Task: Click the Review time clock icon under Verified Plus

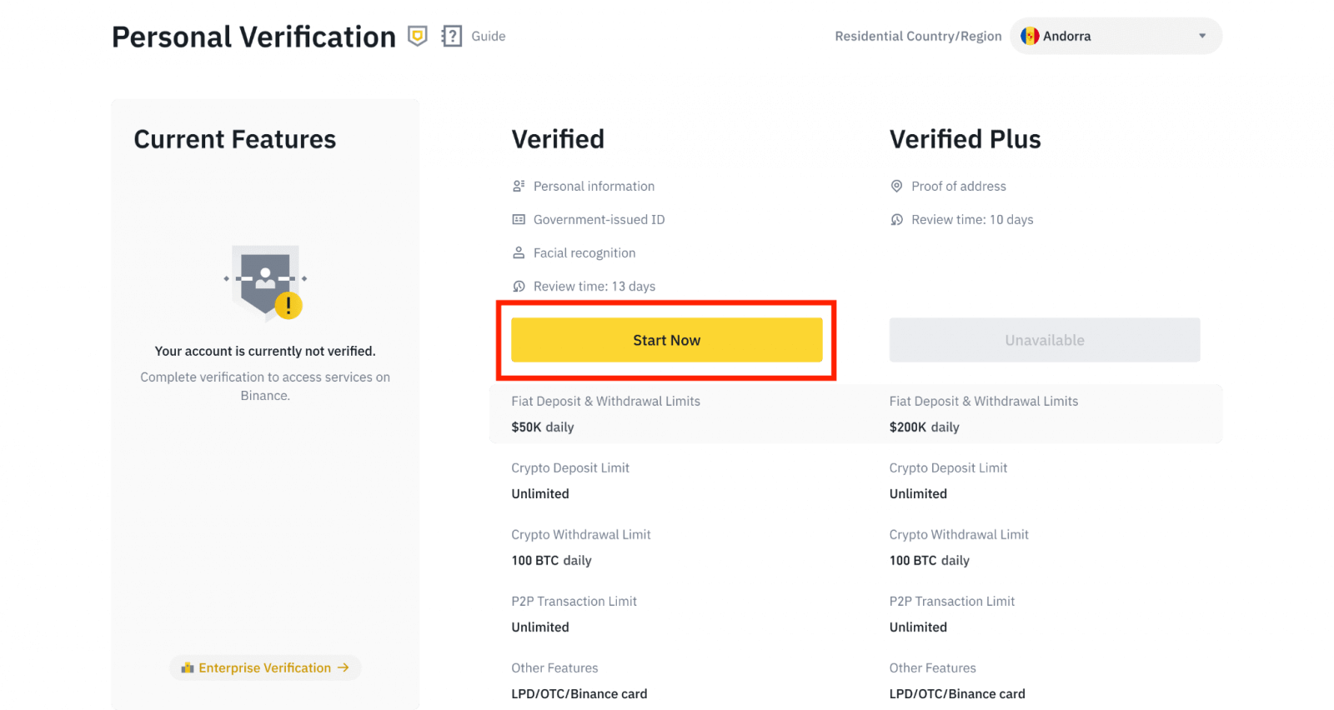Action: pos(896,219)
